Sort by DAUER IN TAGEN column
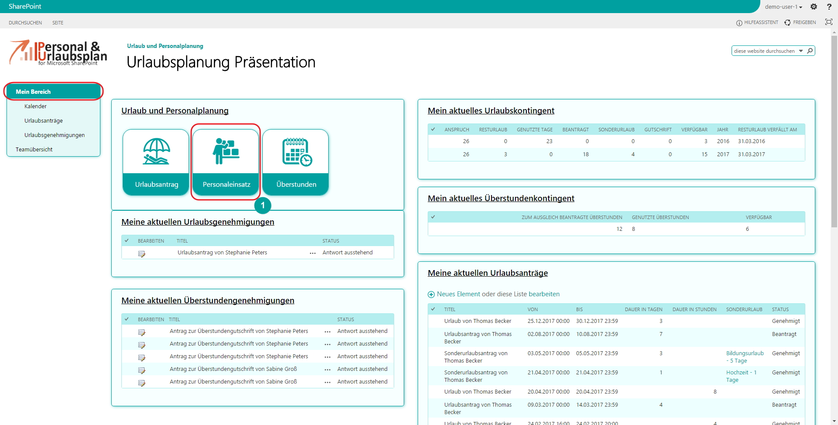 643,309
